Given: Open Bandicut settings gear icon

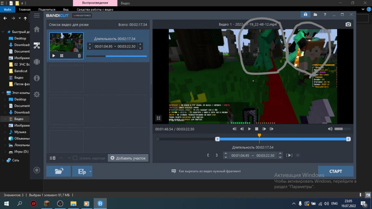Looking at the screenshot, I should [x=36, y=94].
